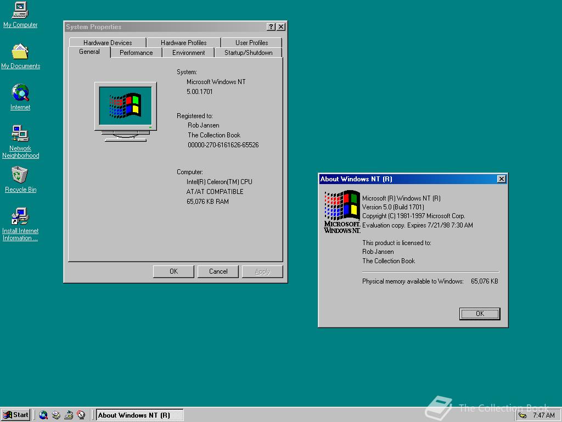Launch Internet Explorer from the quick launch bar
The image size is (562, 422).
point(43,415)
